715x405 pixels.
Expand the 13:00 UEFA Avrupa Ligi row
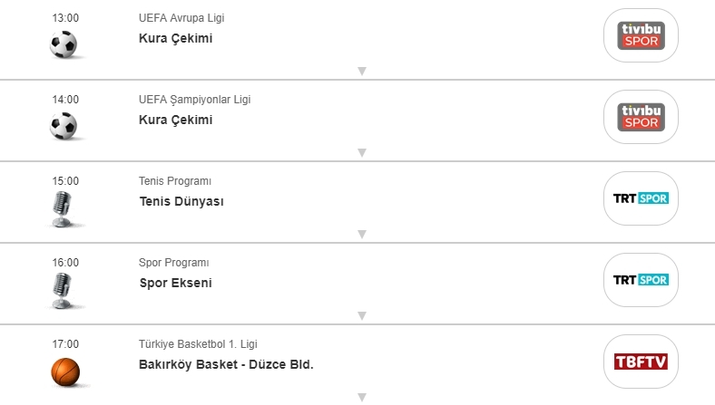pyautogui.click(x=361, y=72)
